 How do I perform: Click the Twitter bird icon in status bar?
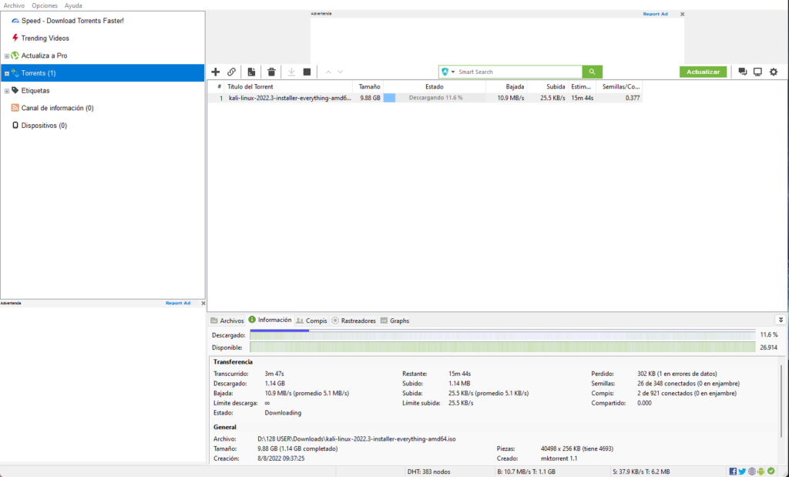coord(742,472)
